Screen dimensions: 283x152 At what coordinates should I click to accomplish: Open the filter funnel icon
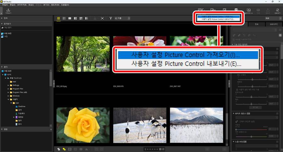point(111,19)
